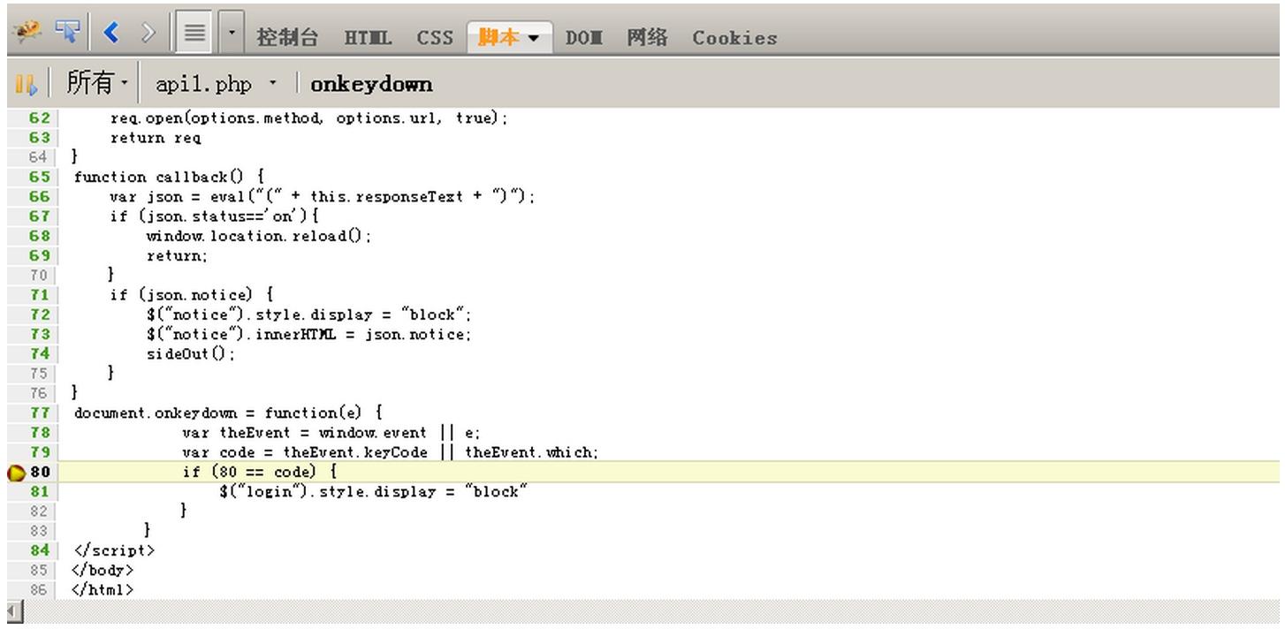1285x629 pixels.
Task: Click 'window.location.reload();' line
Action: click(259, 236)
